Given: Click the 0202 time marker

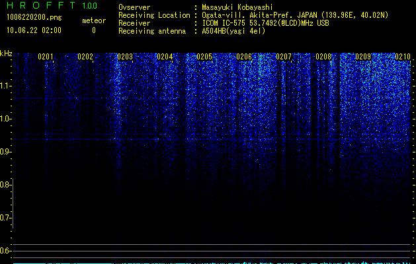Looking at the screenshot, I should click(x=85, y=57).
